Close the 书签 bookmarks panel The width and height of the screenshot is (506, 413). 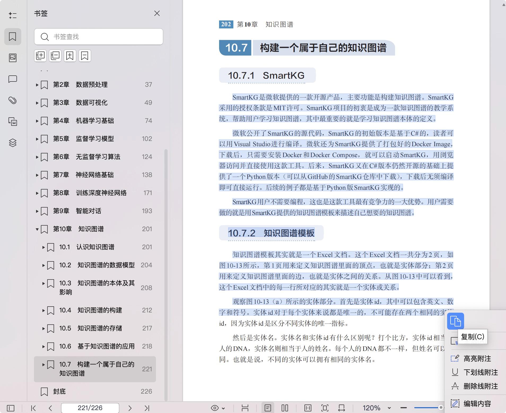157,13
